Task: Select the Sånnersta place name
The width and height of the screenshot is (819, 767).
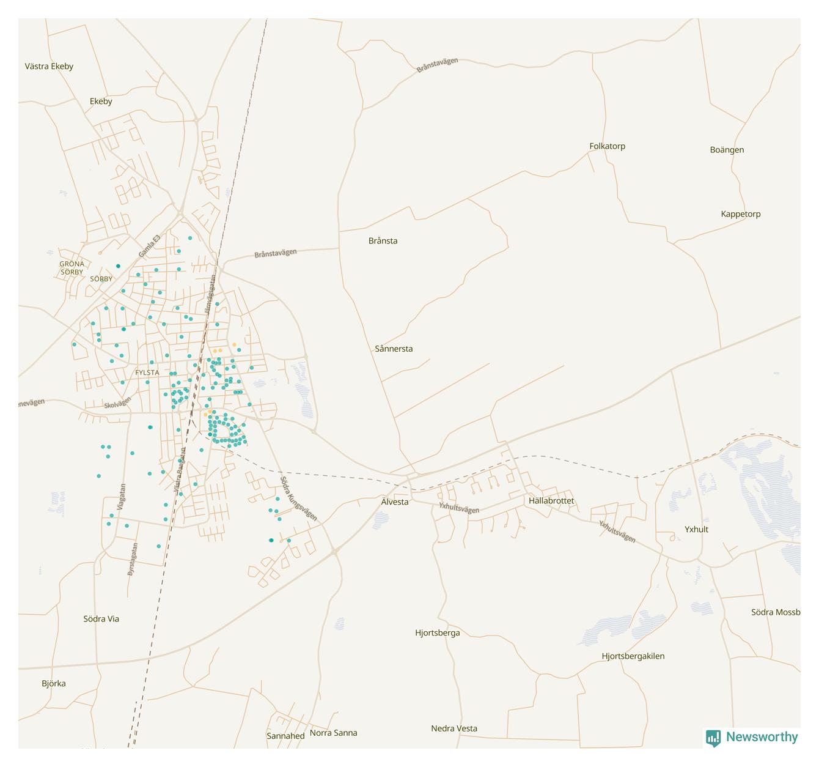Action: coord(394,349)
